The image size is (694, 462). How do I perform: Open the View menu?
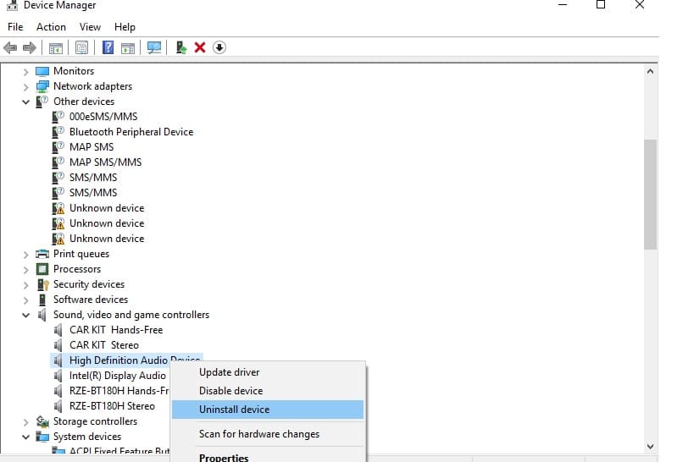coord(90,27)
